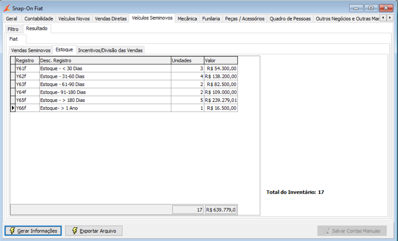The width and height of the screenshot is (398, 241).
Task: Click units cell 3 in Y61f row
Action: [188, 68]
